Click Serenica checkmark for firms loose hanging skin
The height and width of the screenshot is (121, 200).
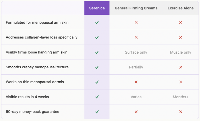(x=97, y=52)
